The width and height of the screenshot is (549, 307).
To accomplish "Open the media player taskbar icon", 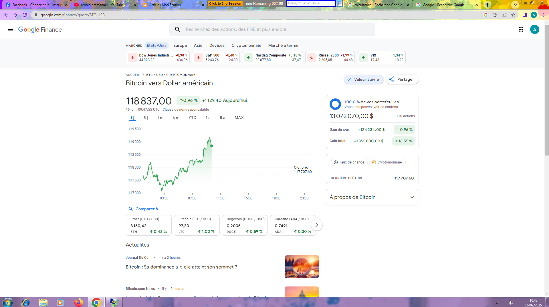I will [61, 302].
